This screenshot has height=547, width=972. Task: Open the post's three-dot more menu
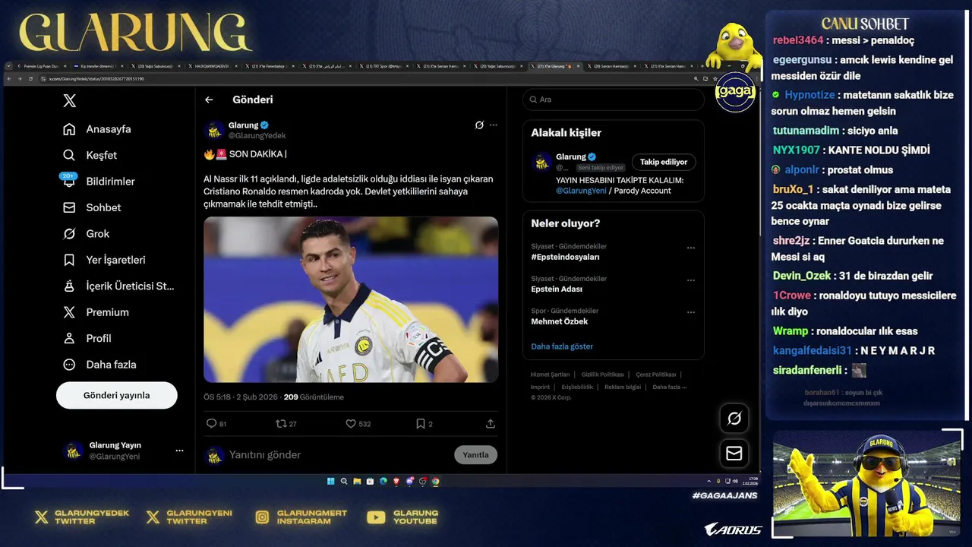[x=494, y=125]
